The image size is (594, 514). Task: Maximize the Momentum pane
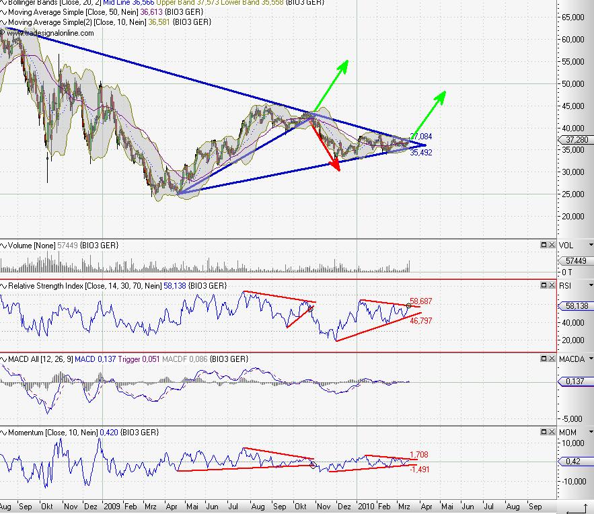pyautogui.click(x=544, y=432)
